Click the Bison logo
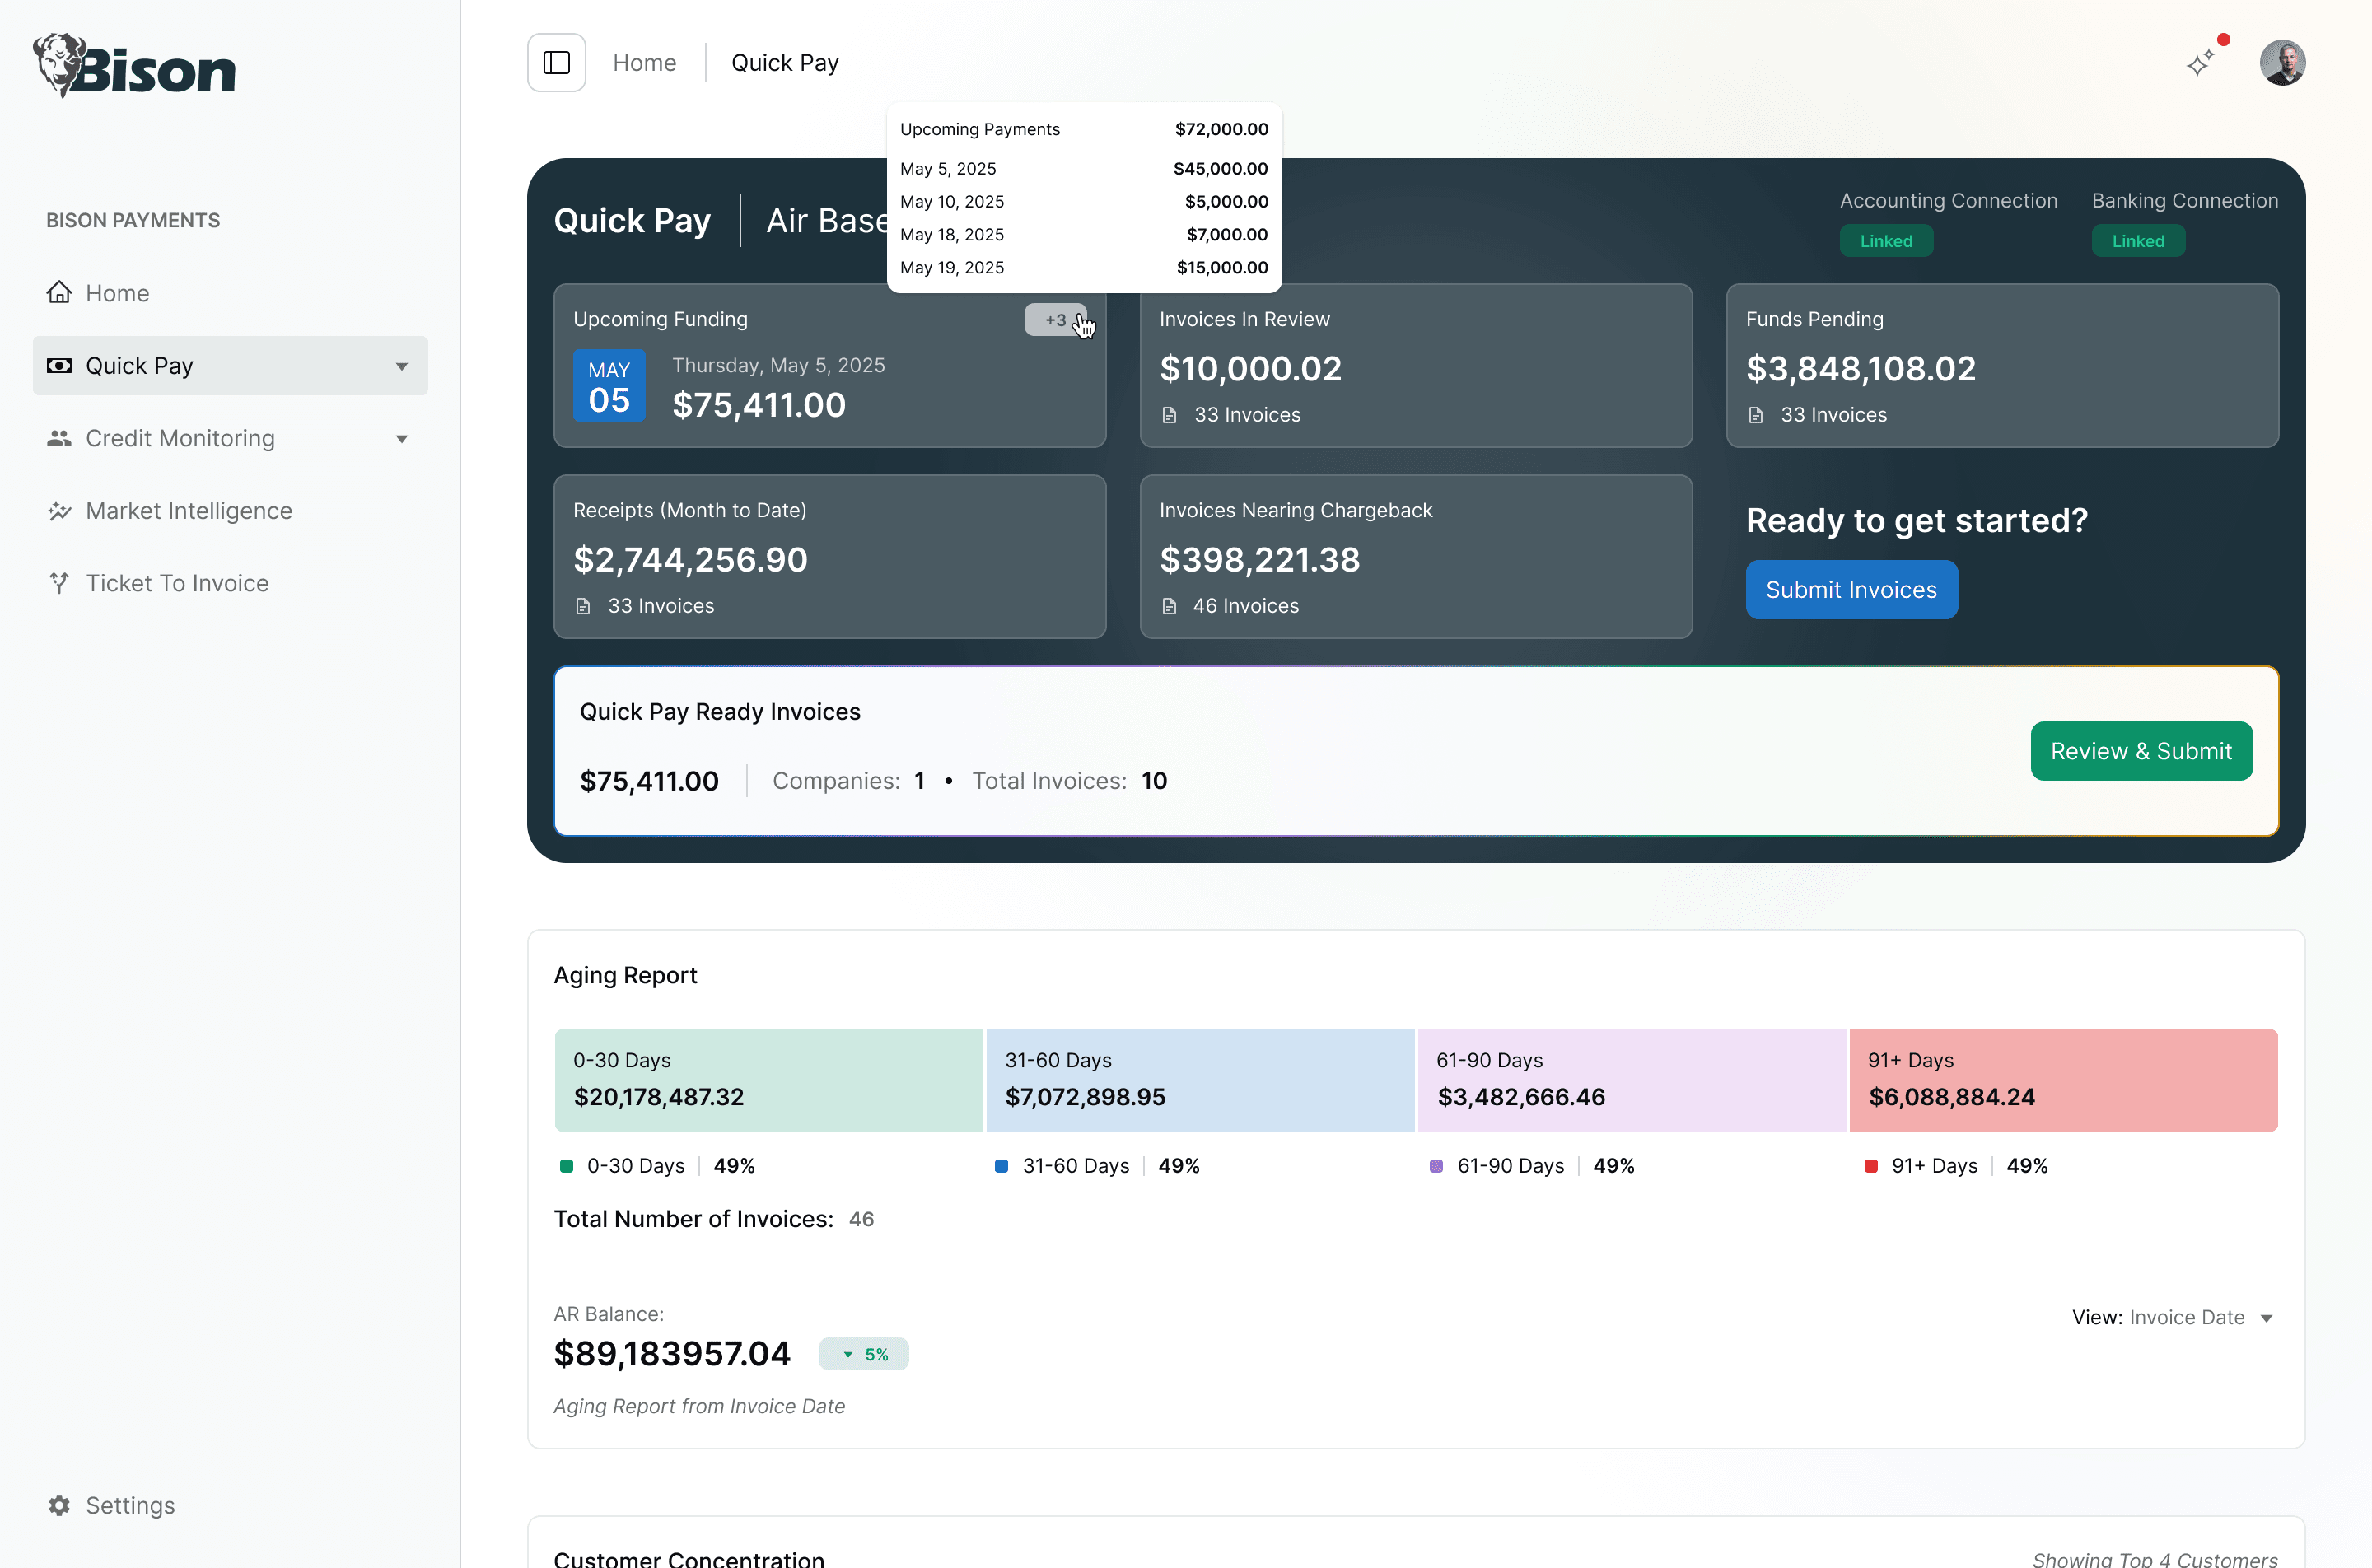The image size is (2372, 1568). 134,66
